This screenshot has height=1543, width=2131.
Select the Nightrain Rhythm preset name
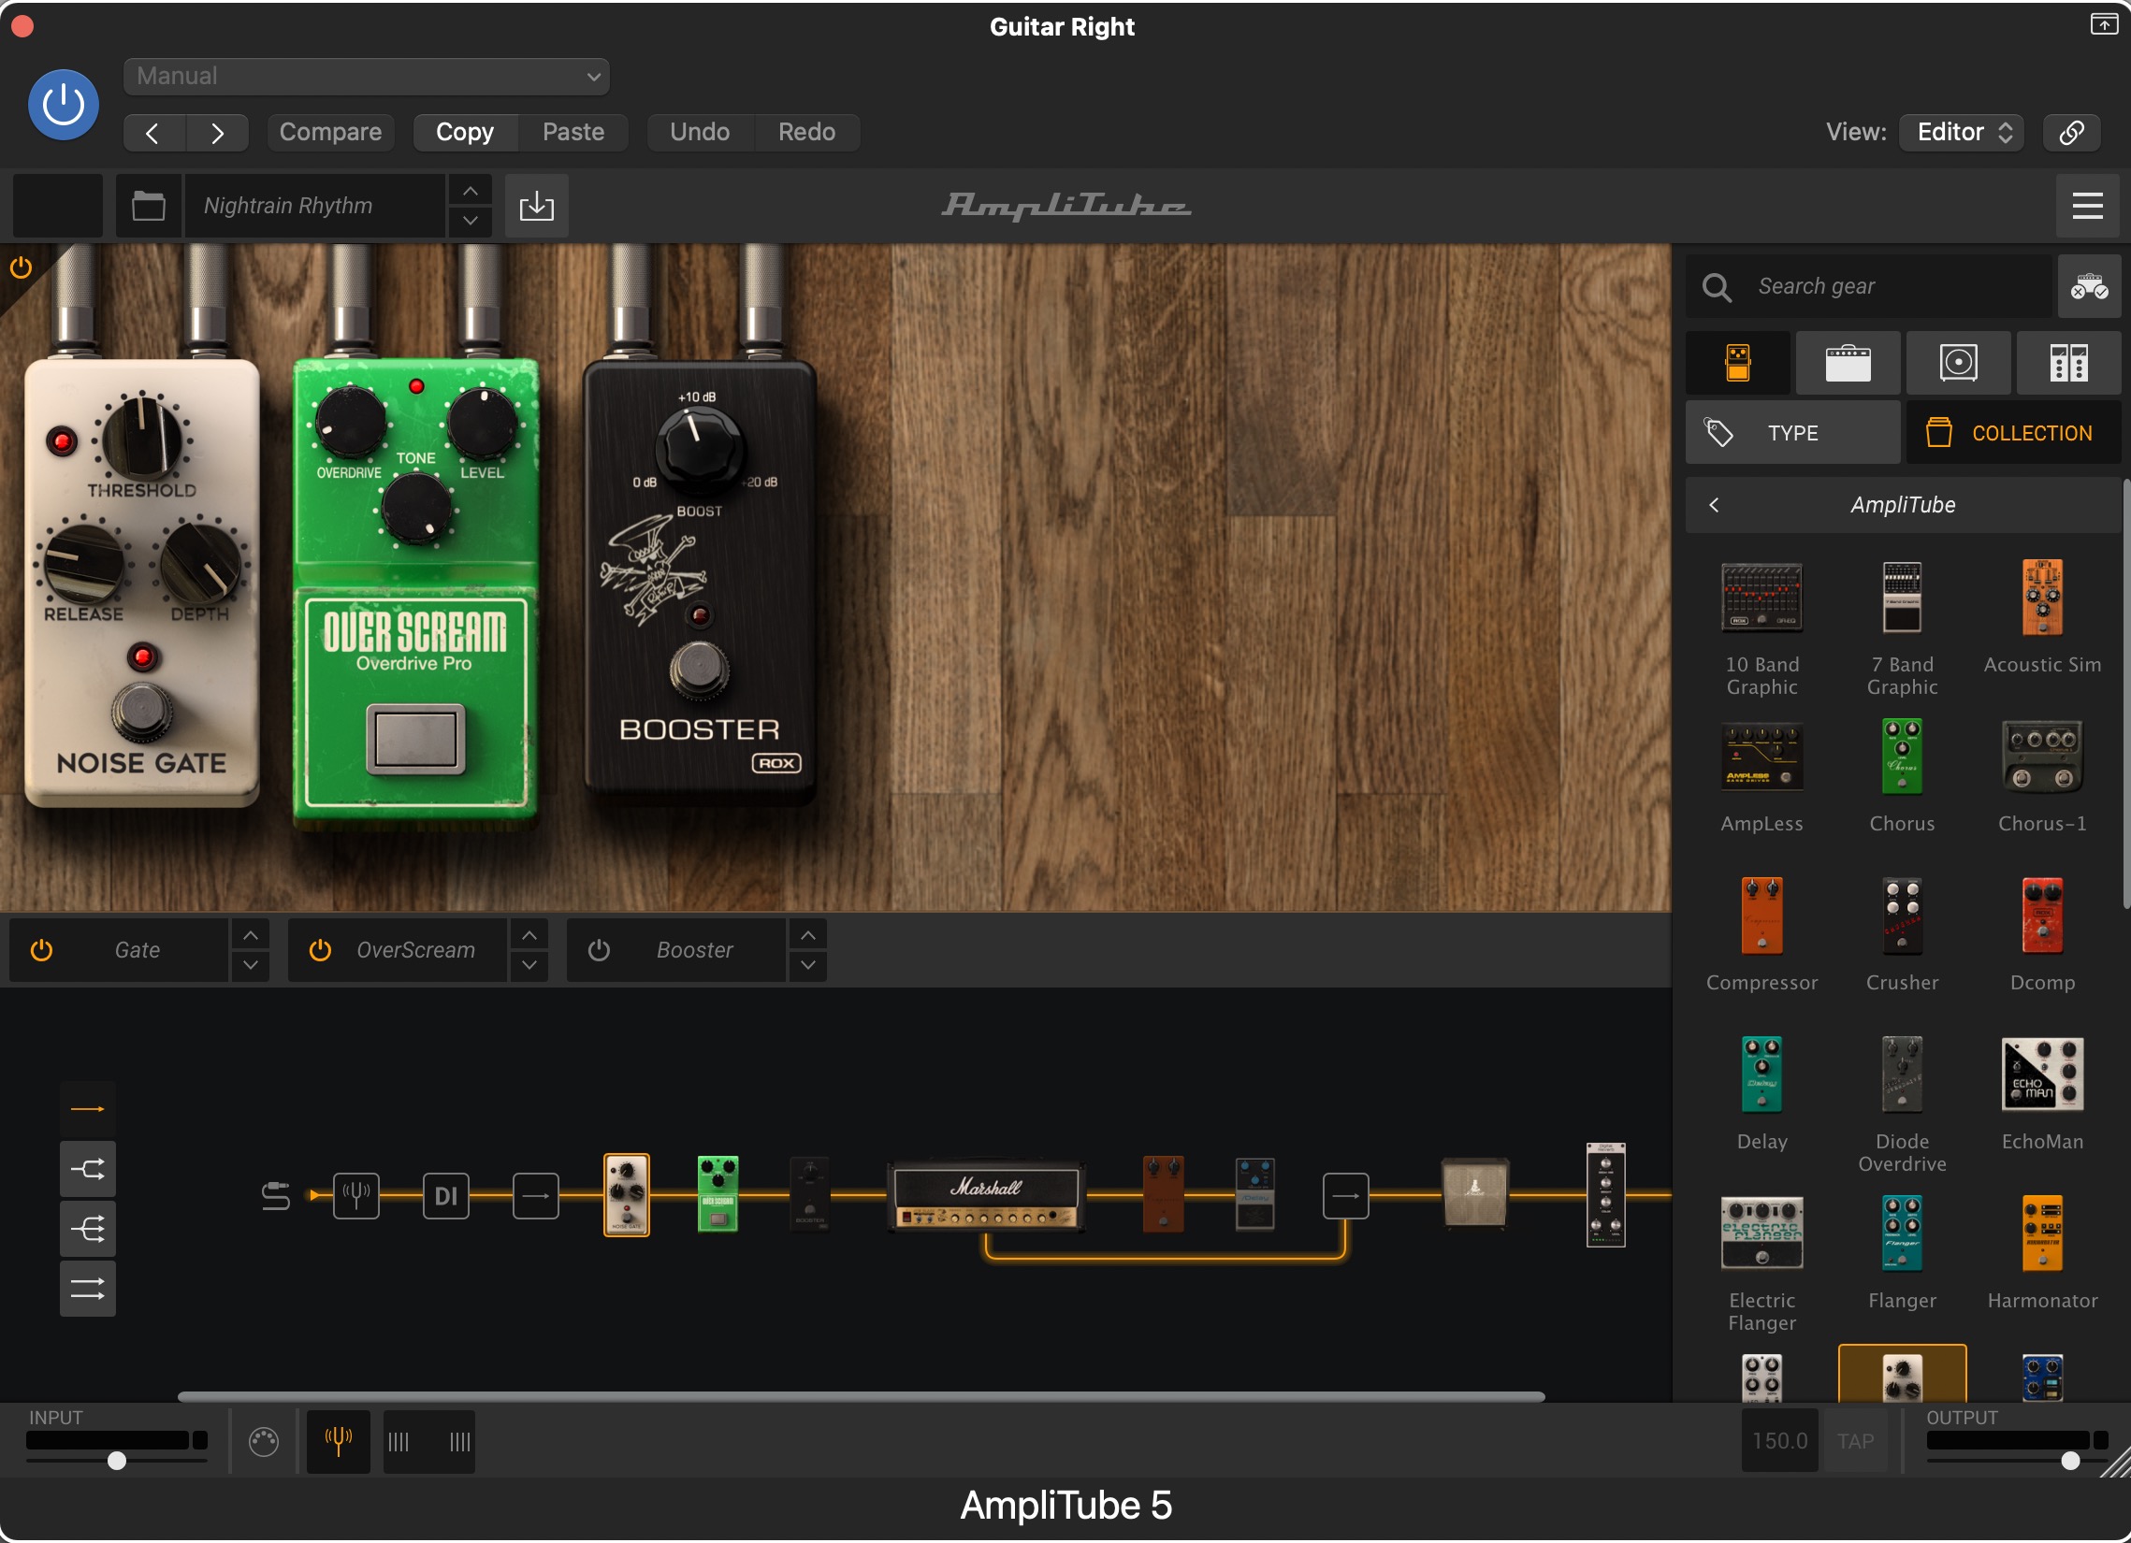coord(313,206)
